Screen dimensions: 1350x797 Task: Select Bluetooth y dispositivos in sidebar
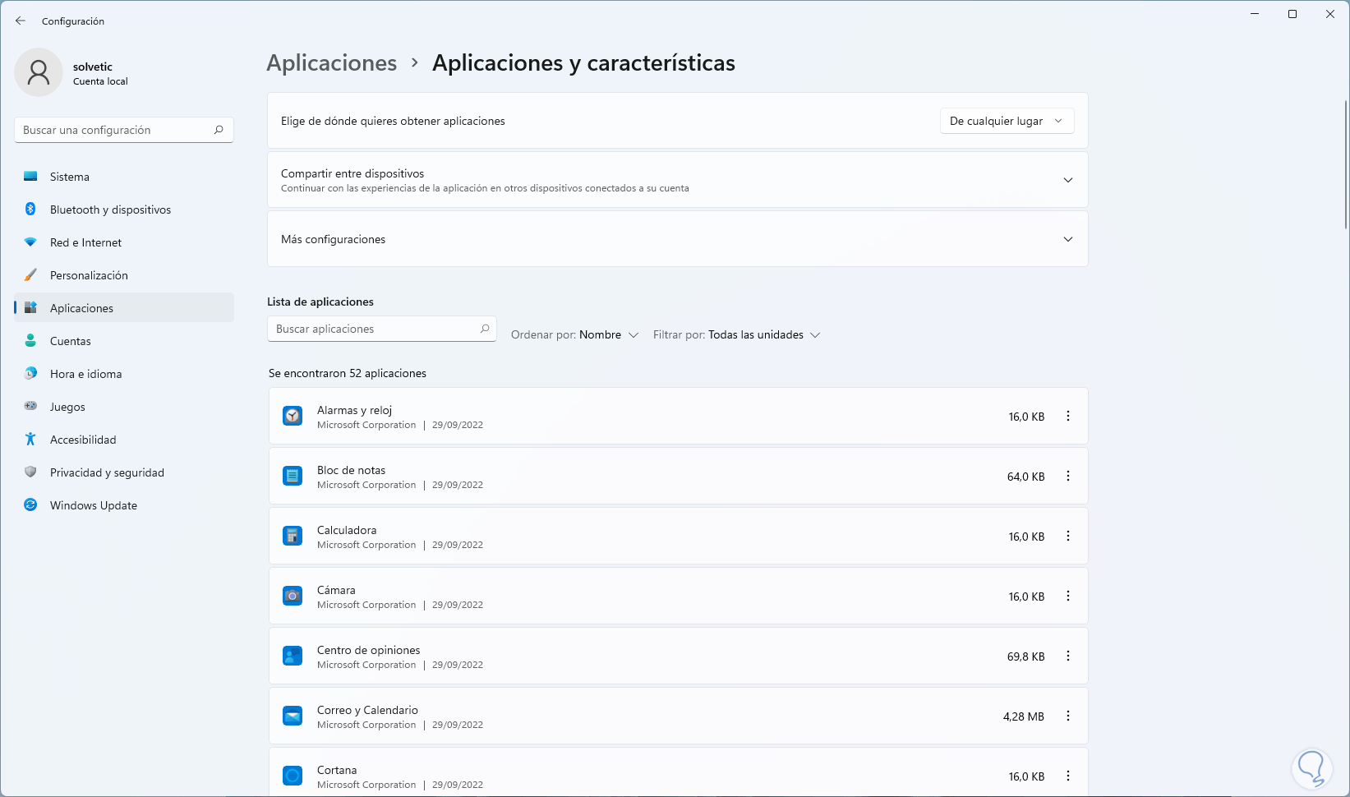point(110,210)
